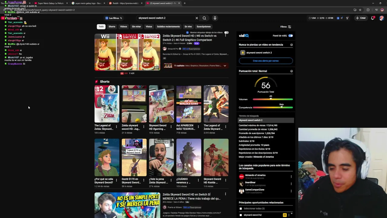Open three-dot menu for Nintendo of America channel
The height and width of the screenshot is (218, 387).
coord(291,177)
